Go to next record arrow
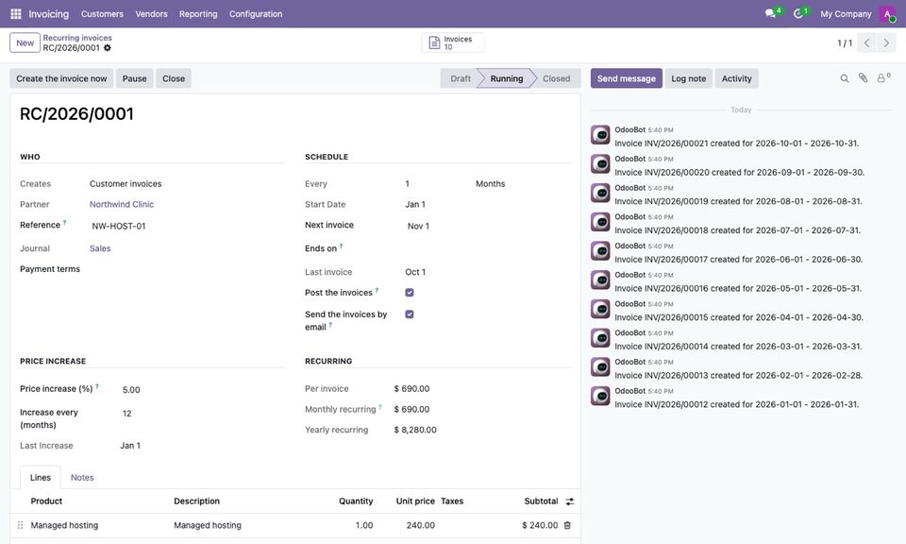 pos(886,42)
